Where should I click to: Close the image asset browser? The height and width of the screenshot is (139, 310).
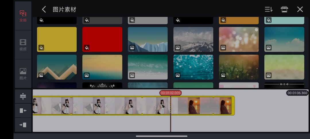coord(300,9)
